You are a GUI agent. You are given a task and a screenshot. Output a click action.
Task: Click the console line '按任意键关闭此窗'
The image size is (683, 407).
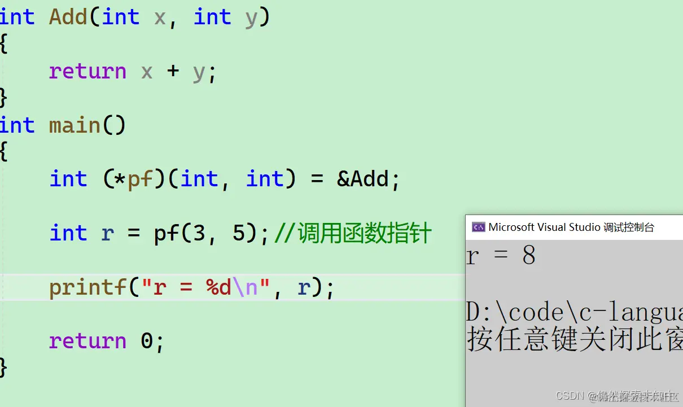(x=575, y=339)
